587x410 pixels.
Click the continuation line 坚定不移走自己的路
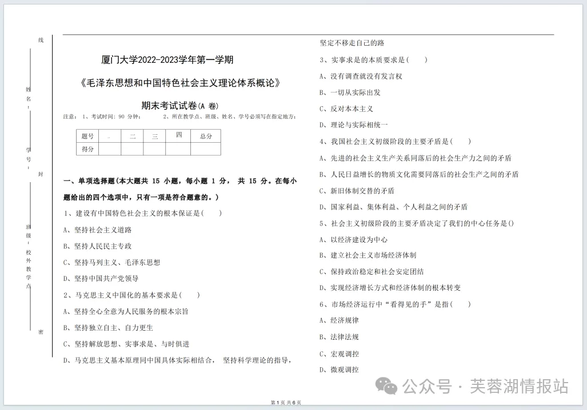coord(352,43)
